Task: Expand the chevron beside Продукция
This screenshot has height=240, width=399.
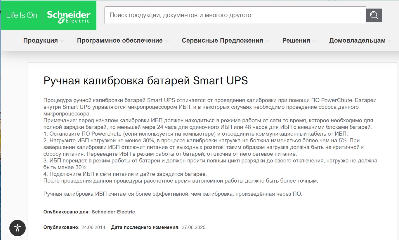Action: point(62,41)
